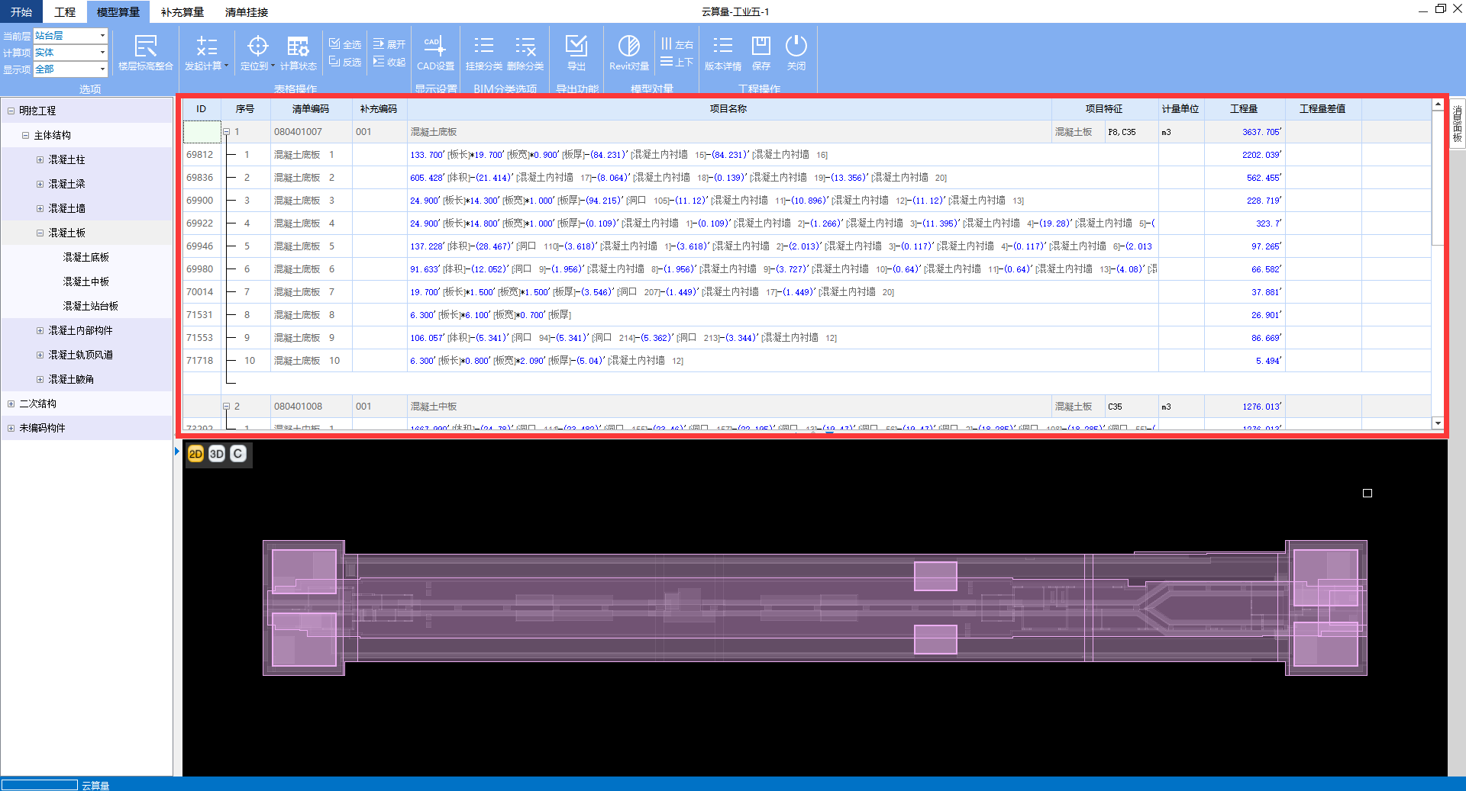Select 混凝土中板 in the tree
The height and width of the screenshot is (791, 1466).
(86, 281)
